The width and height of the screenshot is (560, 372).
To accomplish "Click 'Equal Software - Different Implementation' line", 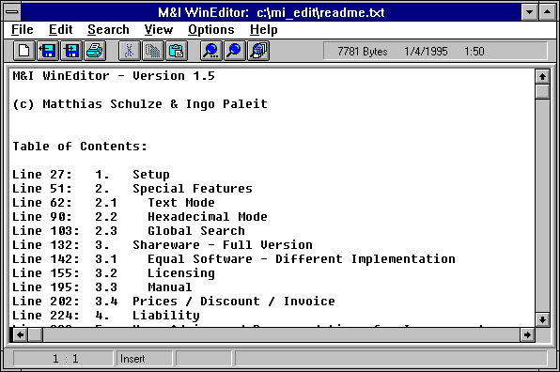I will [302, 259].
